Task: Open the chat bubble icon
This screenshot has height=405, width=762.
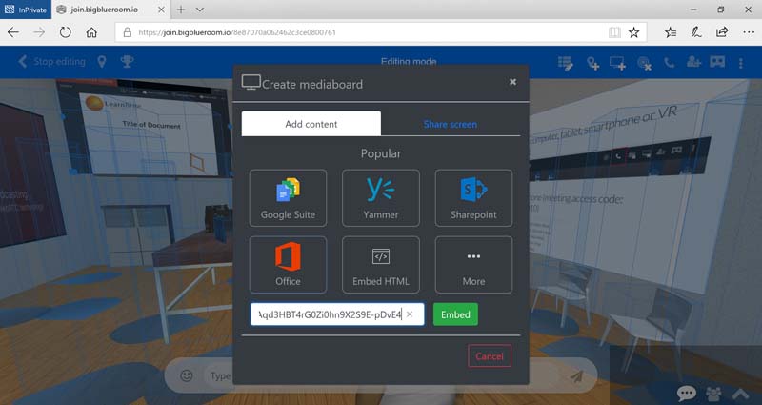Action: (686, 393)
